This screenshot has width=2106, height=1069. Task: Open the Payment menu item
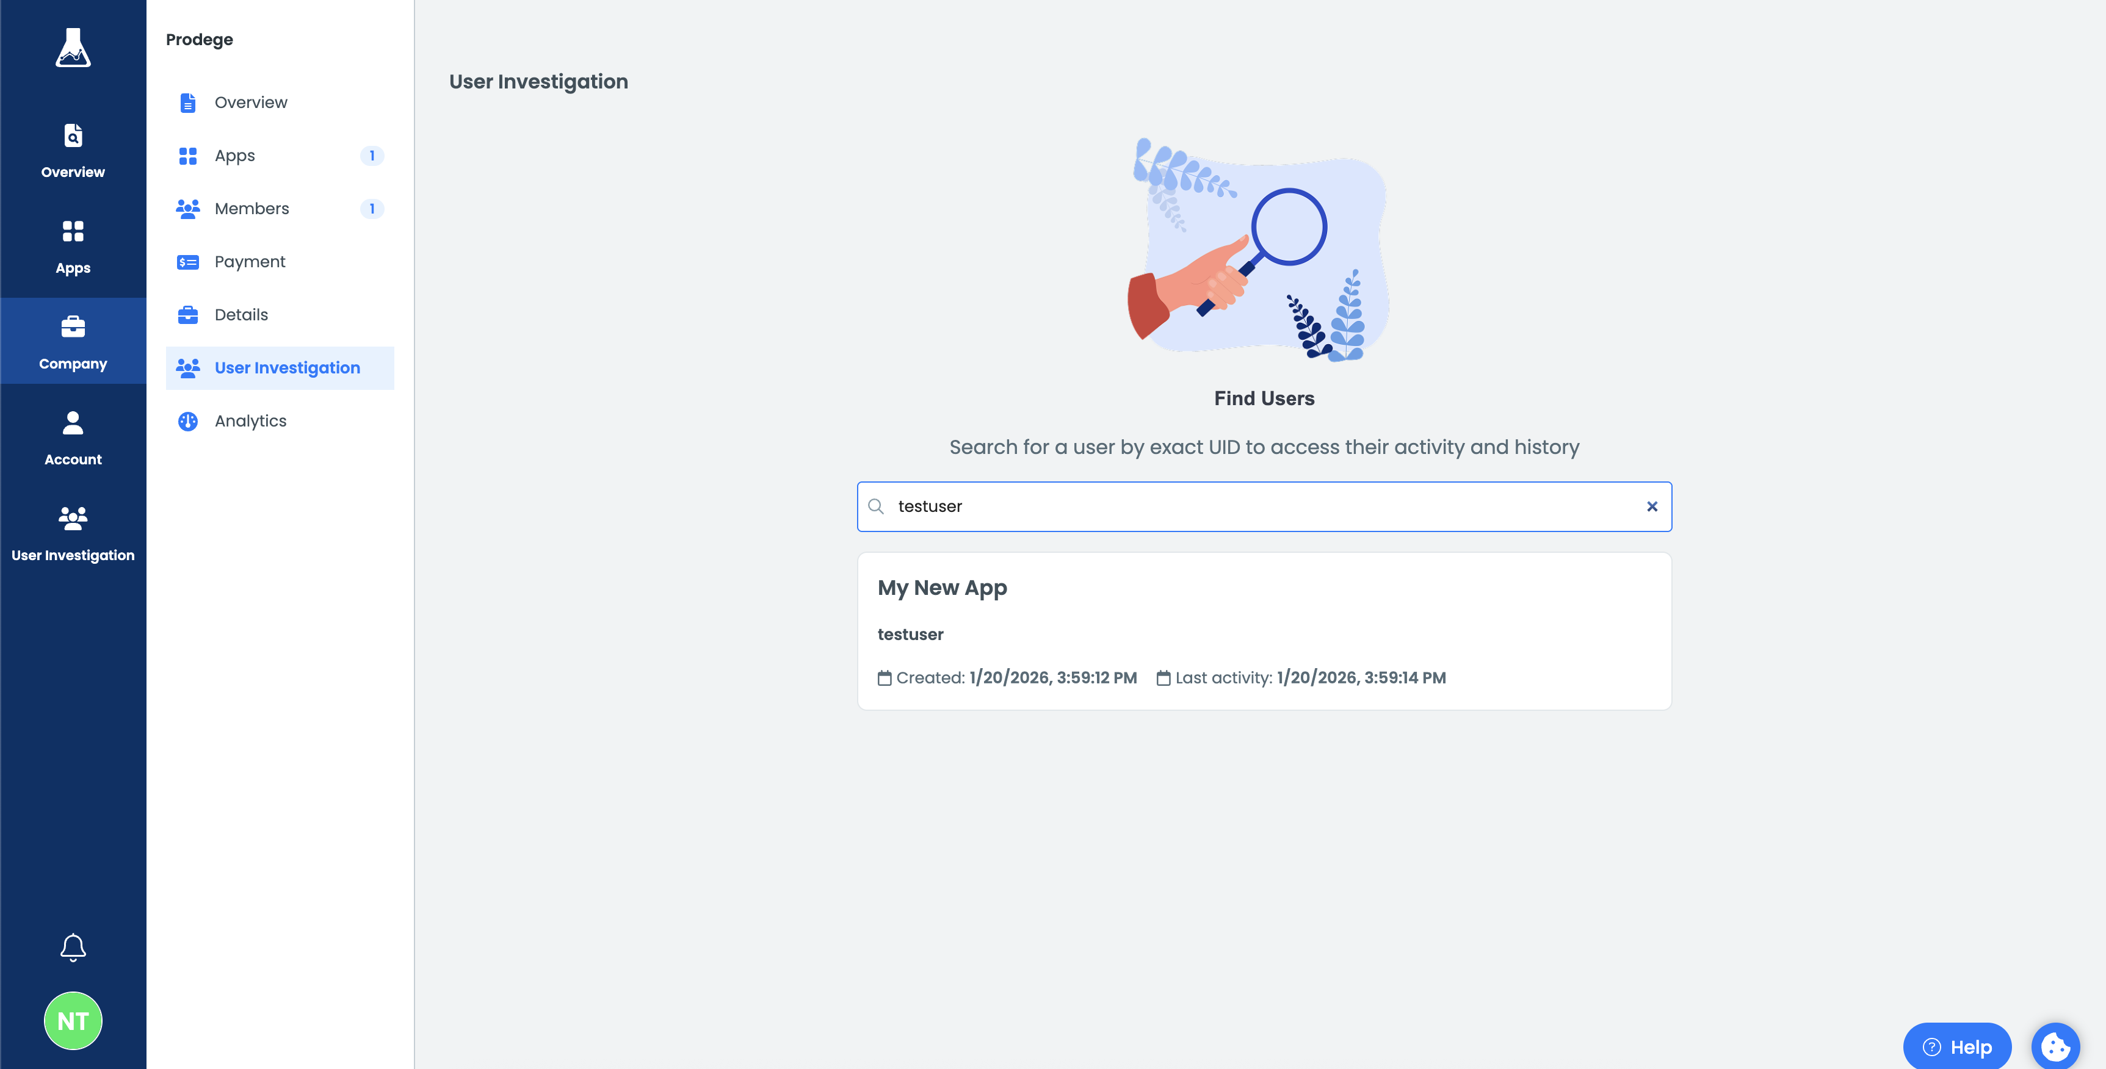point(249,262)
